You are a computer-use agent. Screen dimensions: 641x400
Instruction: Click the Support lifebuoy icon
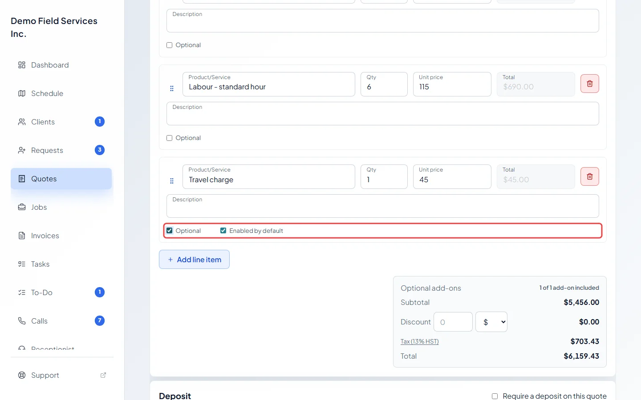pos(22,375)
